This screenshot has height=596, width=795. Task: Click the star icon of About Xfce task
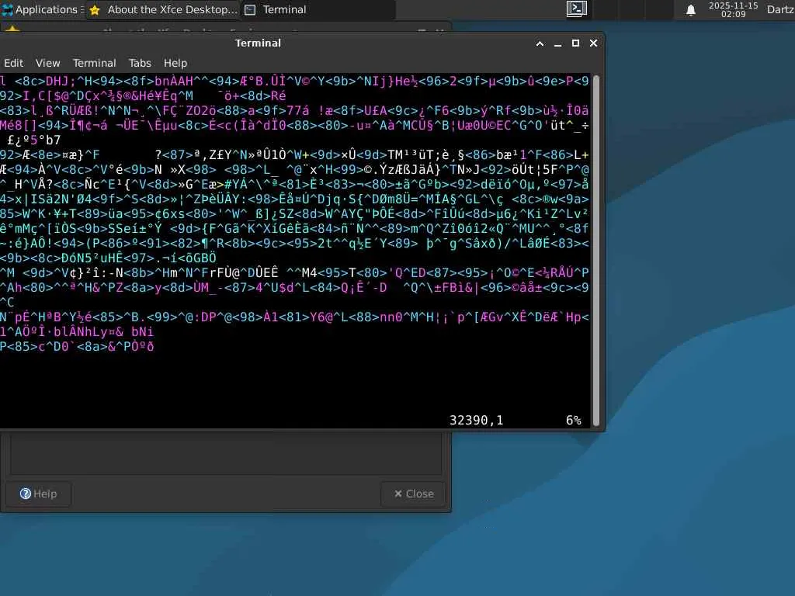[x=95, y=10]
